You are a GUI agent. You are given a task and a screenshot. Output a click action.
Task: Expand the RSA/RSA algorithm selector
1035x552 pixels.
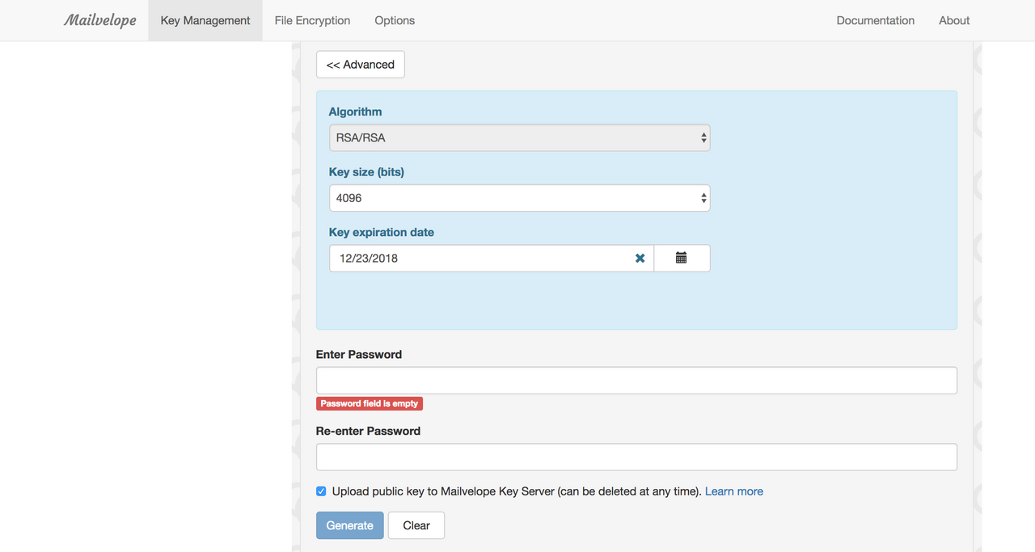click(519, 137)
